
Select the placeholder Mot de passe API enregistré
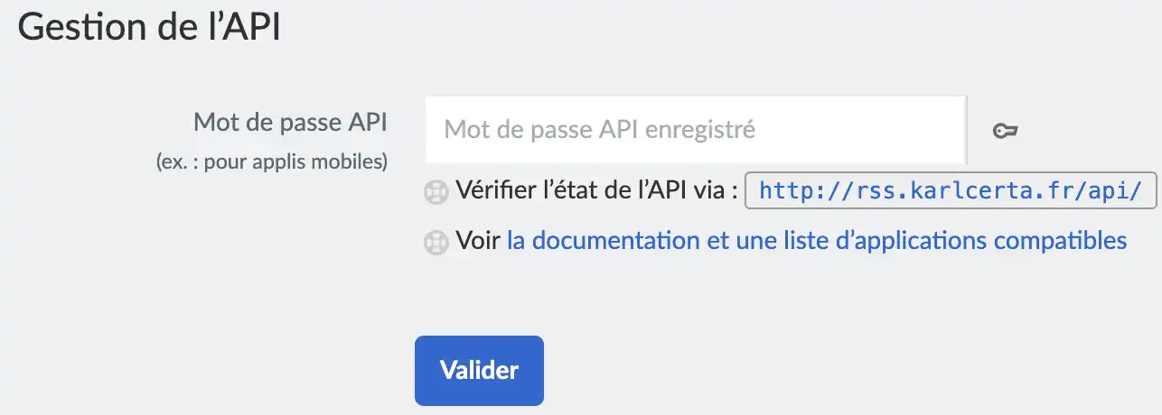[x=600, y=130]
